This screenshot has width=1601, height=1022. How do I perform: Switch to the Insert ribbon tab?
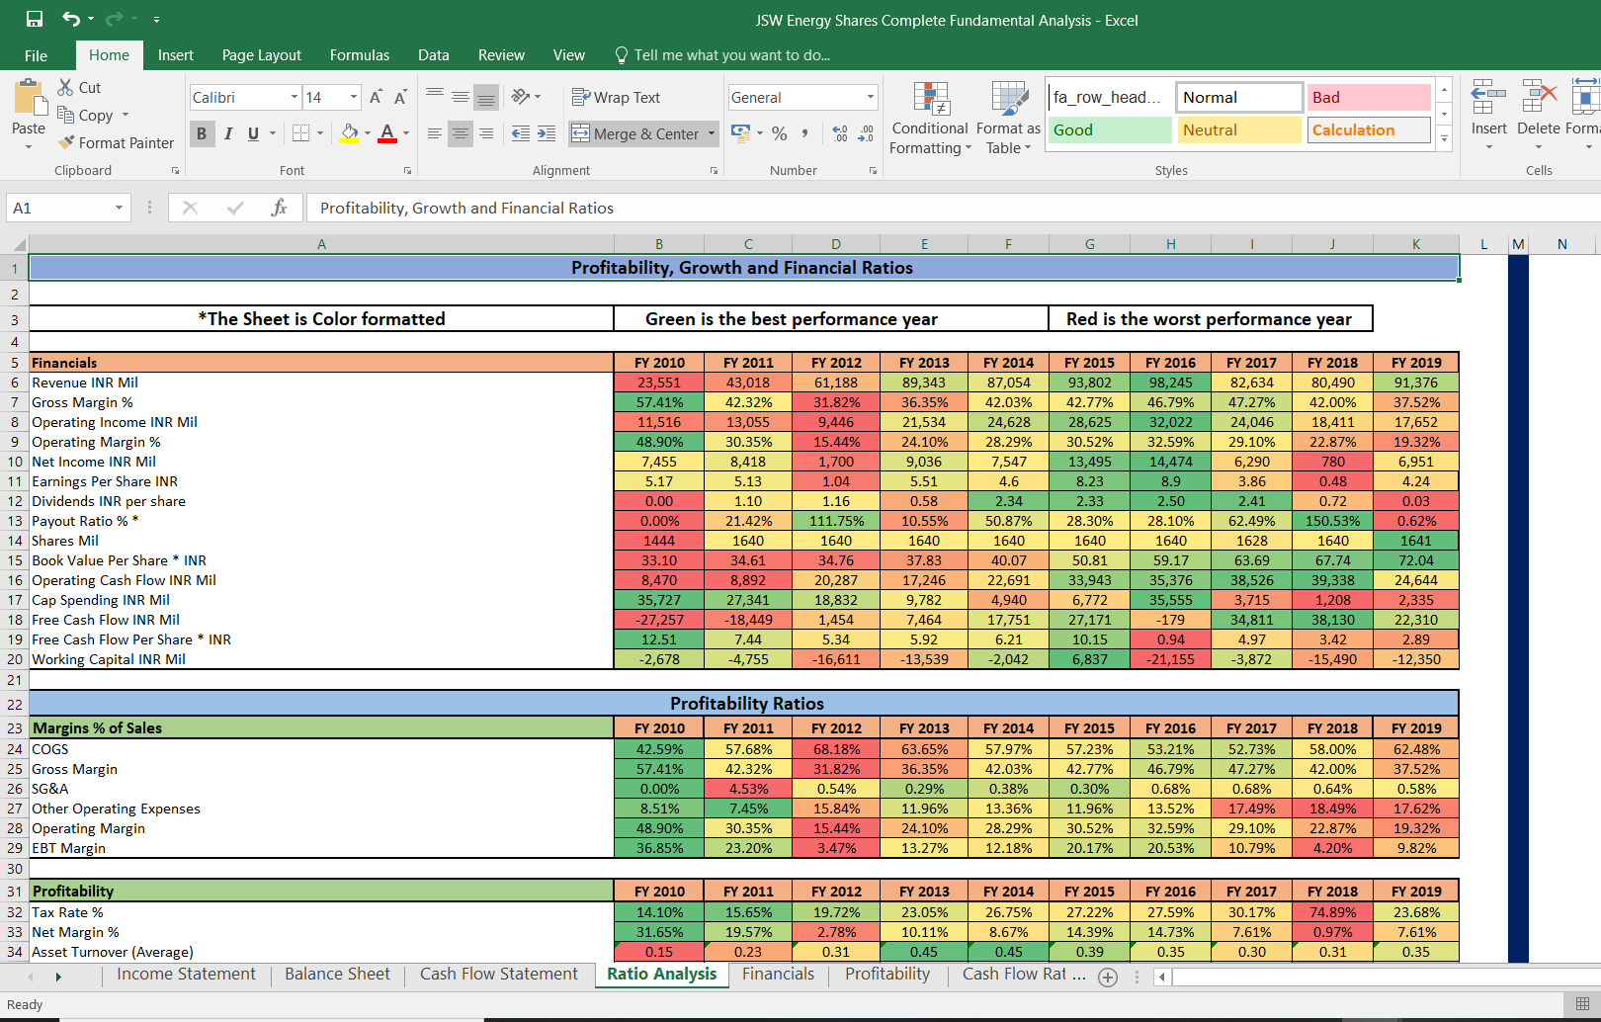coord(175,55)
